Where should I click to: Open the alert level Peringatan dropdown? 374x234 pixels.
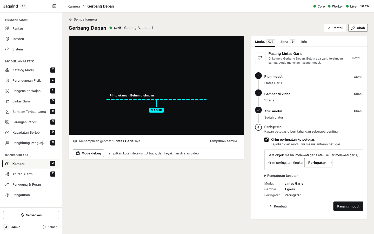click(x=318, y=163)
